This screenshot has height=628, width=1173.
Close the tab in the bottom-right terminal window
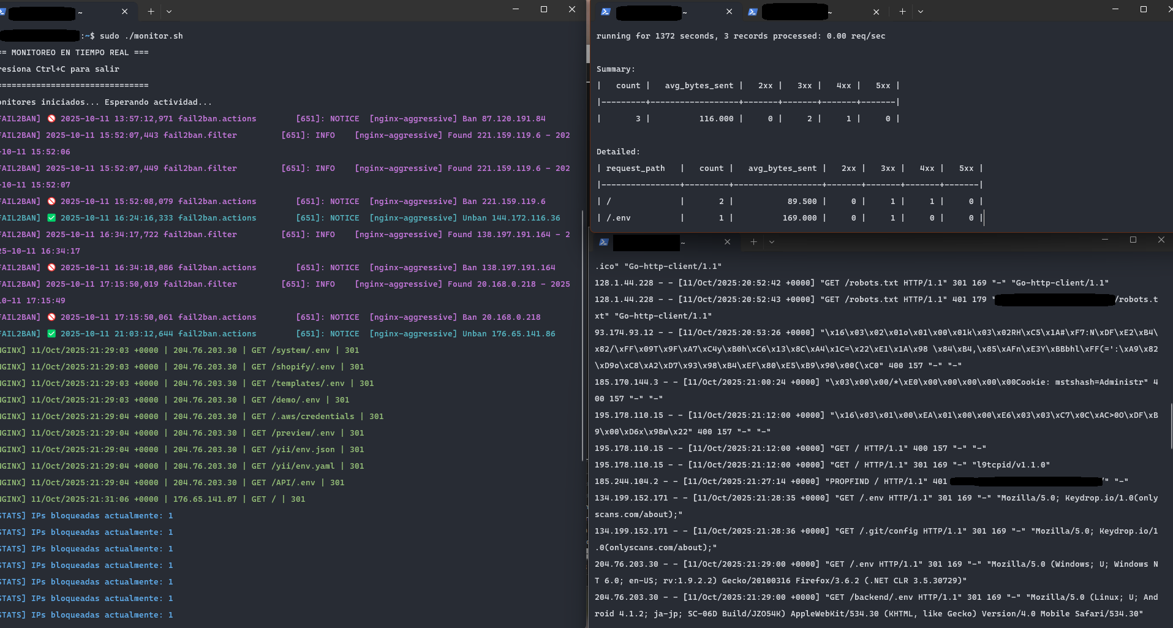[727, 242]
